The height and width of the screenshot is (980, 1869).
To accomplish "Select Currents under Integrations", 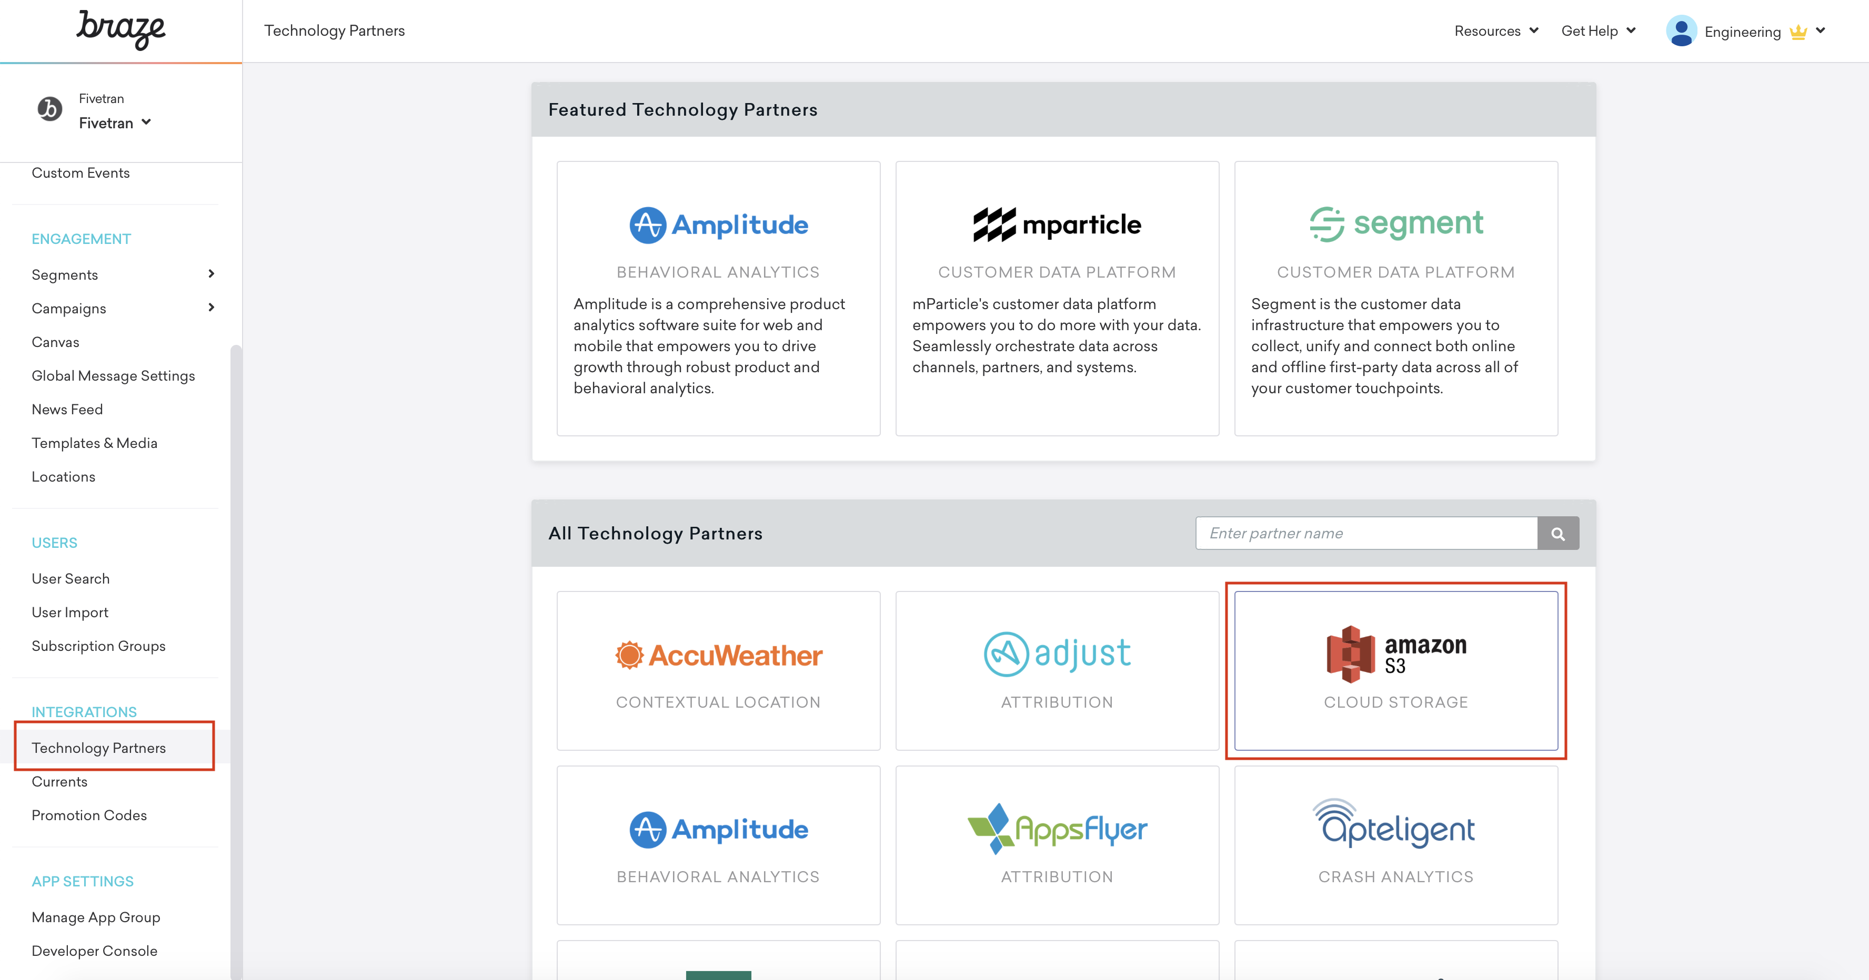I will 59,781.
